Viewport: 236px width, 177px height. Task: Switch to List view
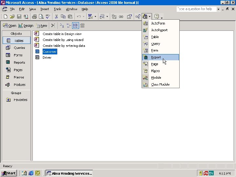[x=75, y=26]
